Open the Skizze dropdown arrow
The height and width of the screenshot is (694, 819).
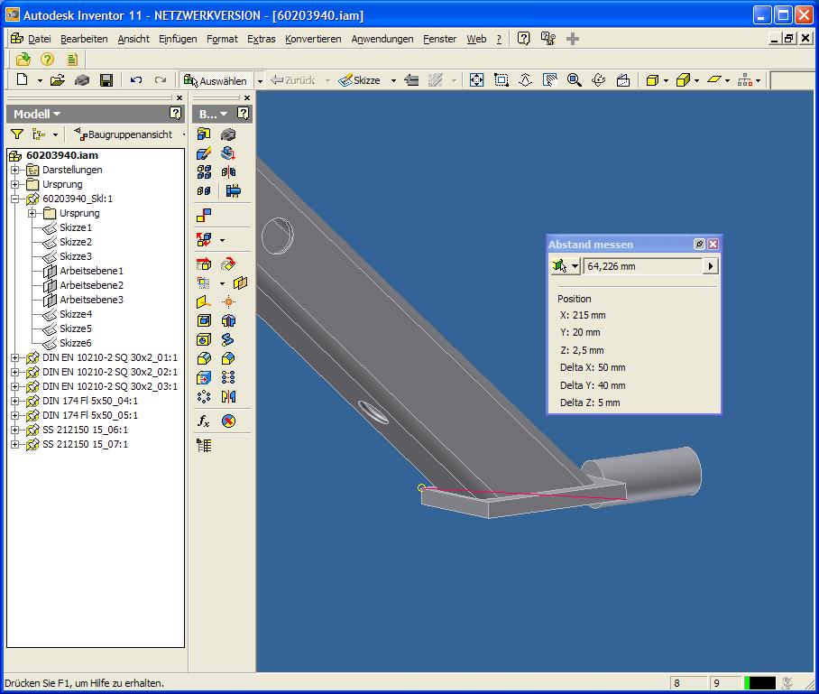tap(393, 80)
